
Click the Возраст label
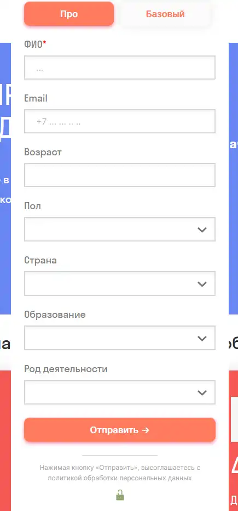click(43, 153)
